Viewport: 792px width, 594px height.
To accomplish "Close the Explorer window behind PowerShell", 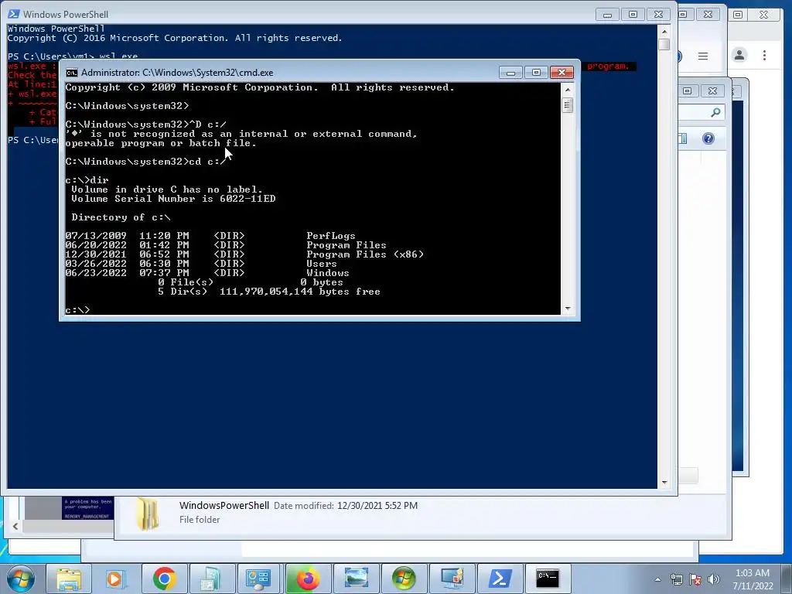I will click(712, 91).
